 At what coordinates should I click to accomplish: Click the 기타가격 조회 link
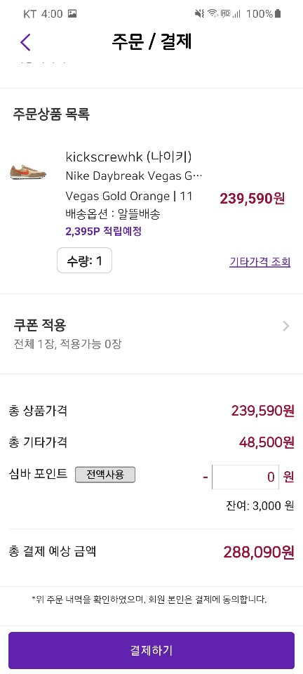(x=260, y=262)
